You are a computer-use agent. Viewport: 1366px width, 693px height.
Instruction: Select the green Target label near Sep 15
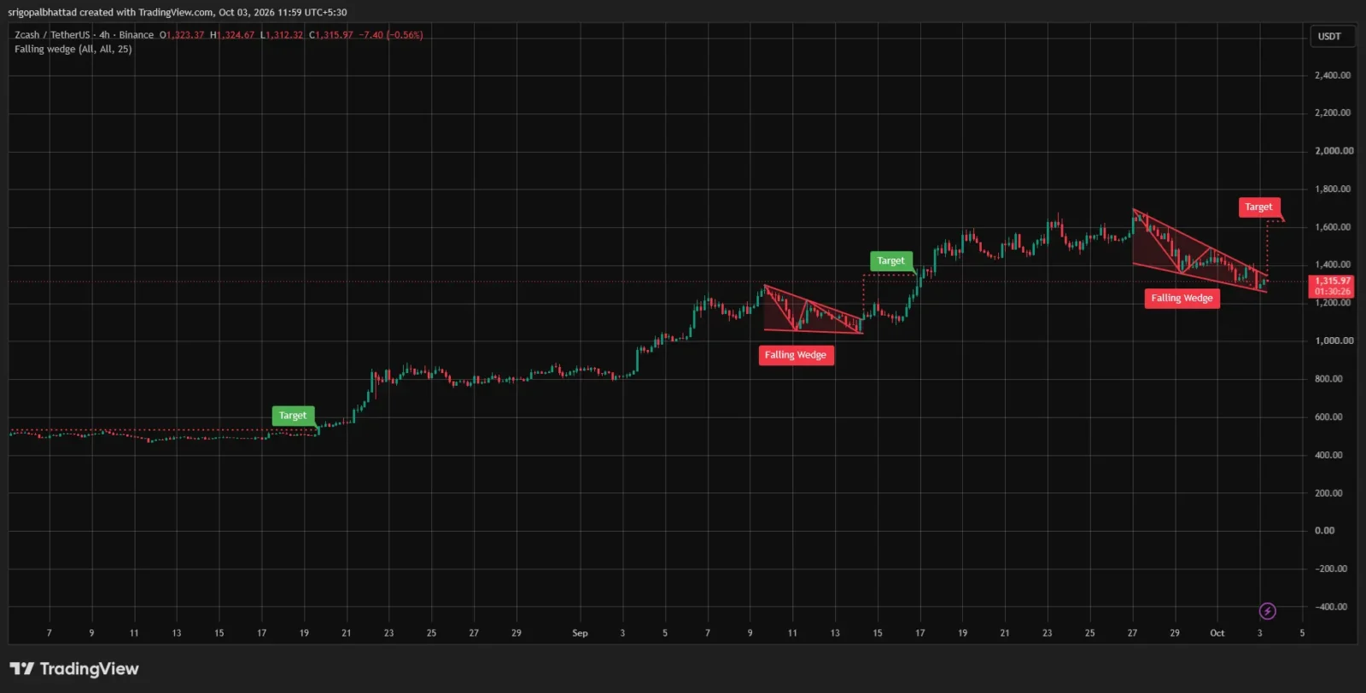coord(890,261)
